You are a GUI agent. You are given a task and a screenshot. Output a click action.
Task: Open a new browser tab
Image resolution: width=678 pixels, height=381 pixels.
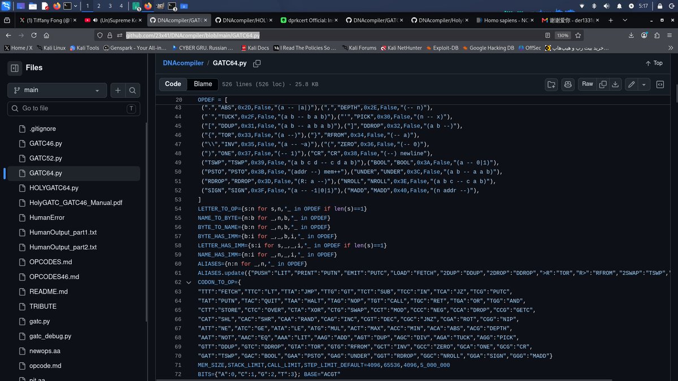[x=611, y=20]
